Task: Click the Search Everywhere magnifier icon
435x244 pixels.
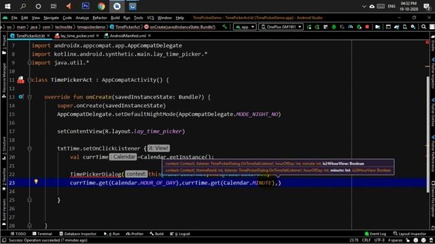Action: click(x=423, y=27)
